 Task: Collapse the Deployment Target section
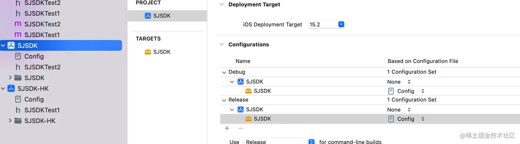221,4
